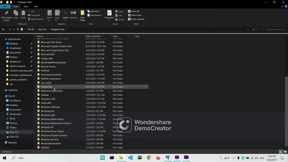Open address bar history dropdown
This screenshot has height=162, width=288.
pyautogui.click(x=248, y=29)
